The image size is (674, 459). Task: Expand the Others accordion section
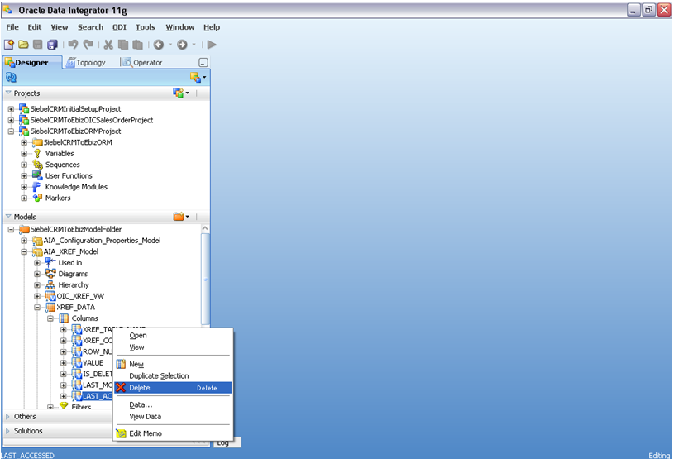(x=7, y=417)
